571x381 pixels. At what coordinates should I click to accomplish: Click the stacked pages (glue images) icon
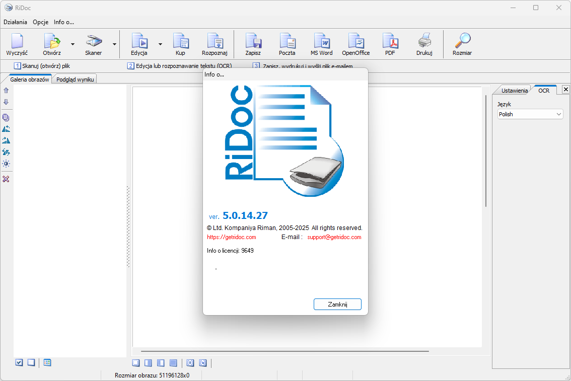6,118
